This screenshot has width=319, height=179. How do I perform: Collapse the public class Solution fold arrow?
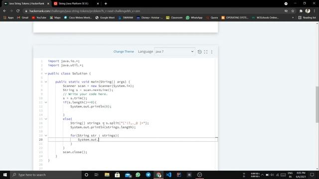(x=46, y=74)
